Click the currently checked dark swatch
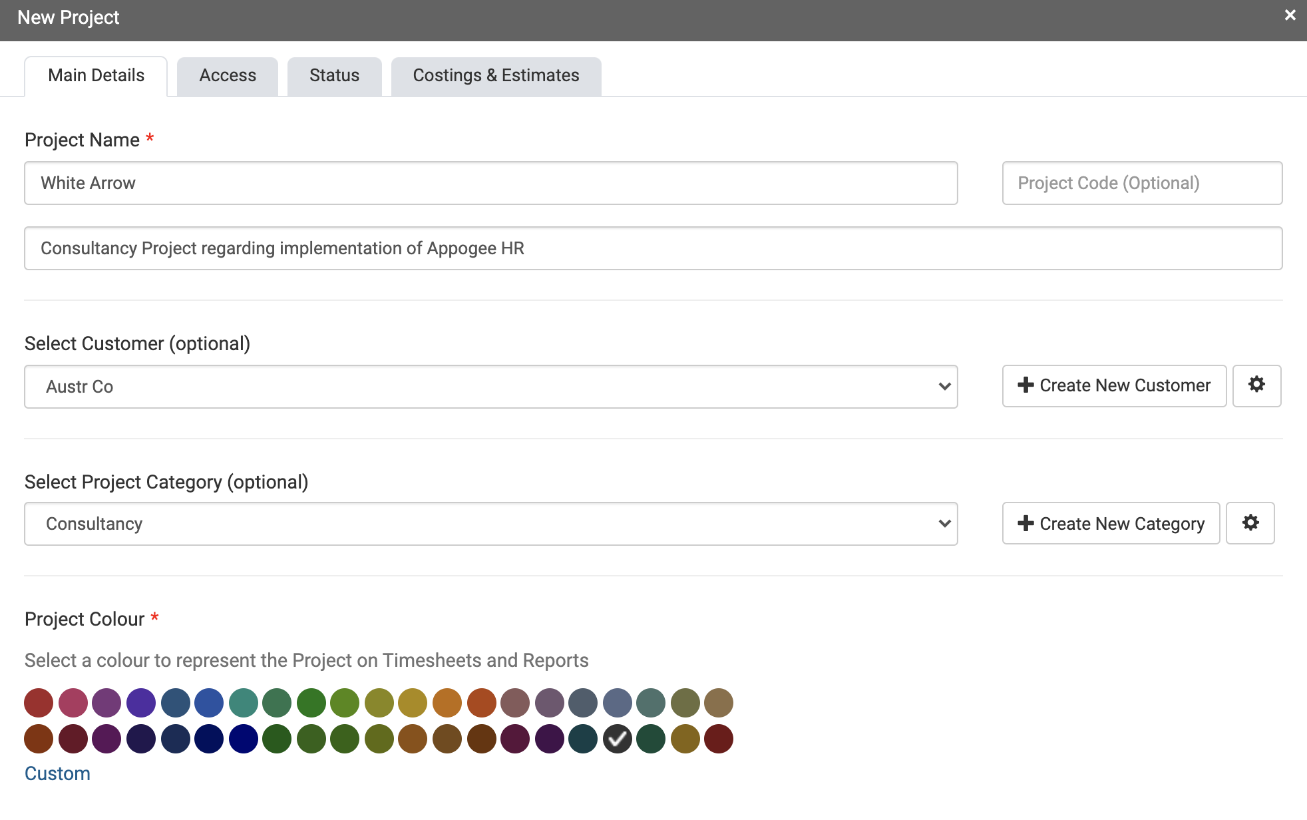The width and height of the screenshot is (1307, 820). point(617,738)
